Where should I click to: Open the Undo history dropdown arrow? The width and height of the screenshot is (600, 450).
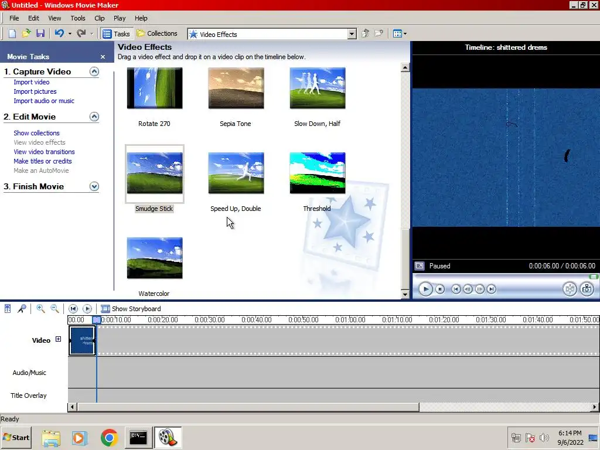coord(70,33)
